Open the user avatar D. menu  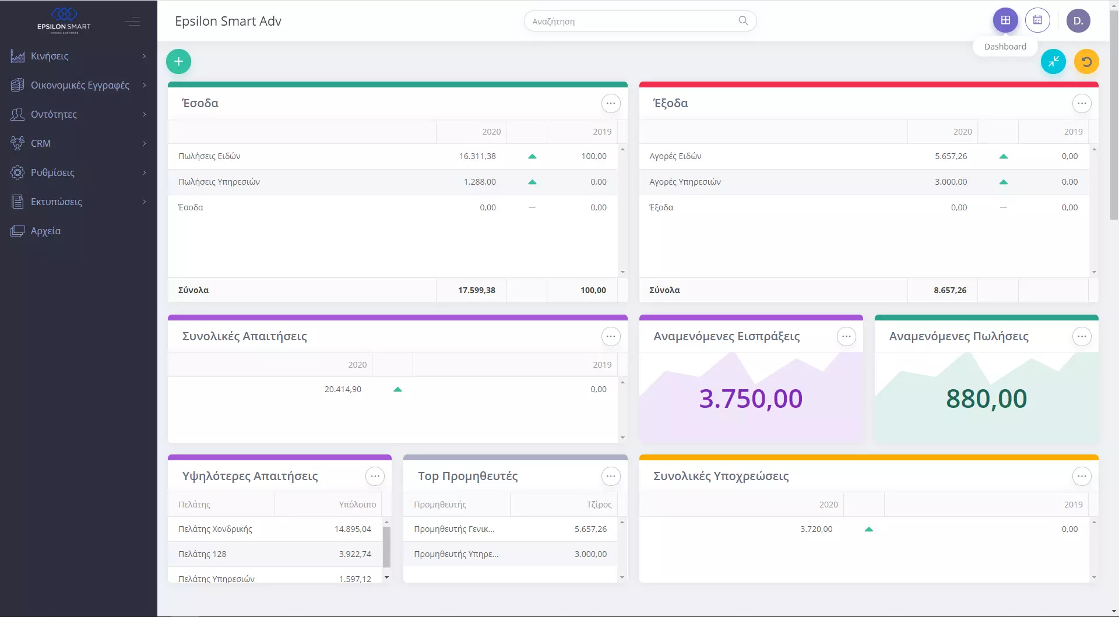(x=1078, y=21)
